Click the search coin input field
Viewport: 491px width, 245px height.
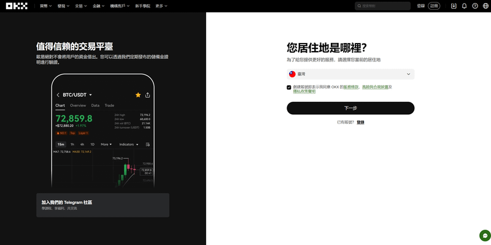pyautogui.click(x=382, y=6)
